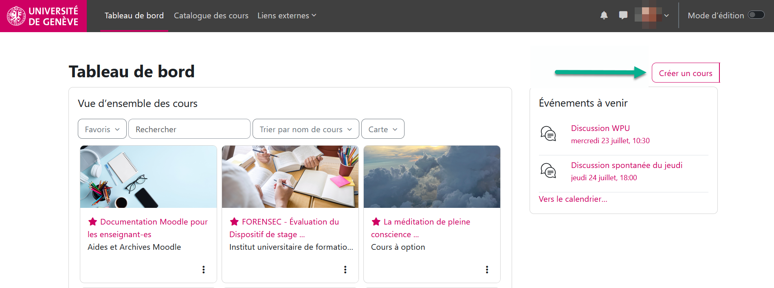Open the cloud image méditation course thumbnail

point(432,177)
